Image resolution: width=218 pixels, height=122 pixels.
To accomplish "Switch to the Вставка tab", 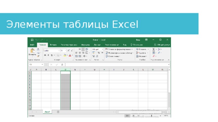I will [53, 45].
